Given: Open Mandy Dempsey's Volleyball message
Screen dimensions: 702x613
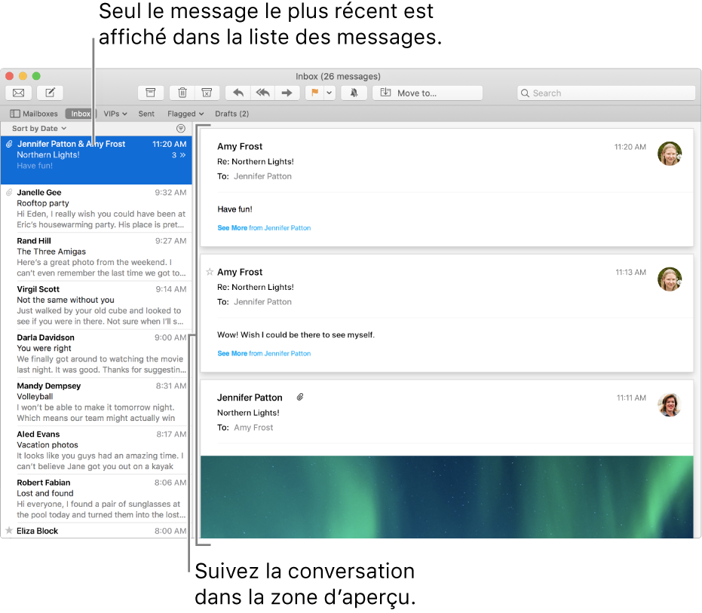Looking at the screenshot, I should tap(97, 401).
